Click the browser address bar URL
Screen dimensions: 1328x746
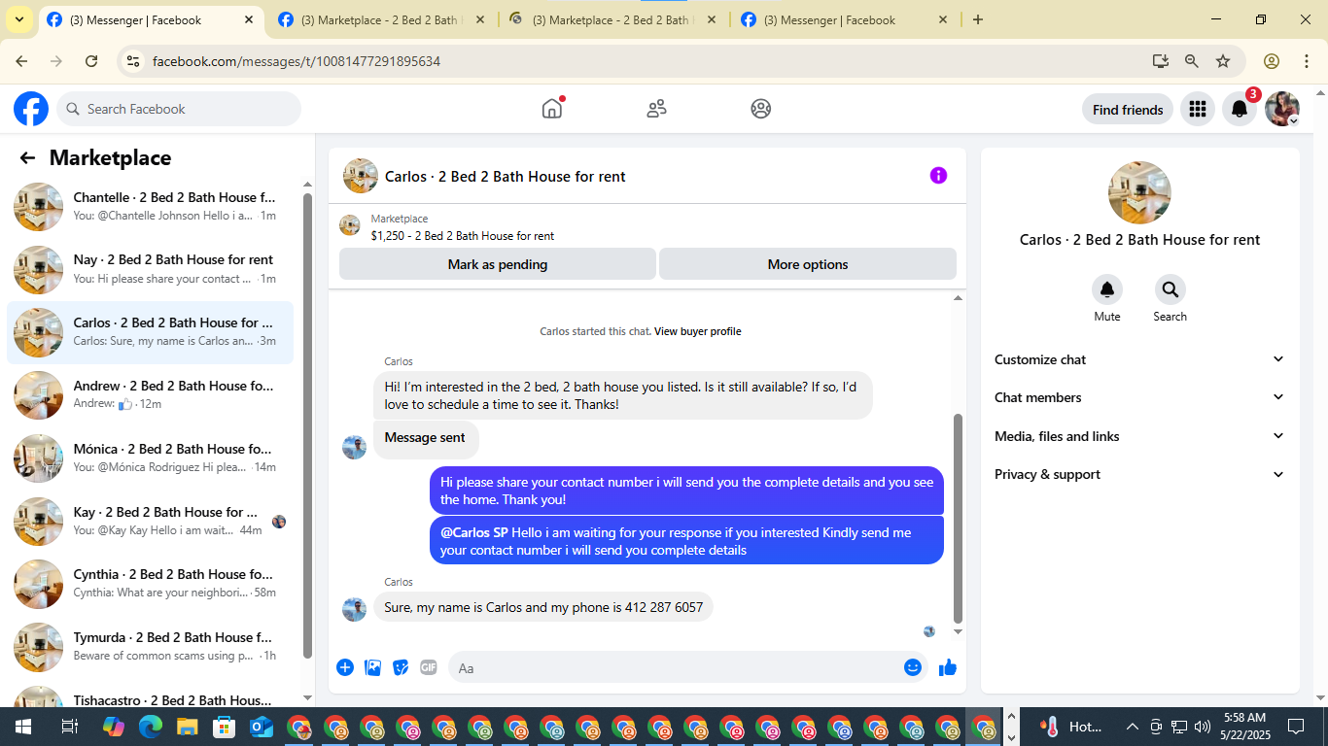click(297, 61)
